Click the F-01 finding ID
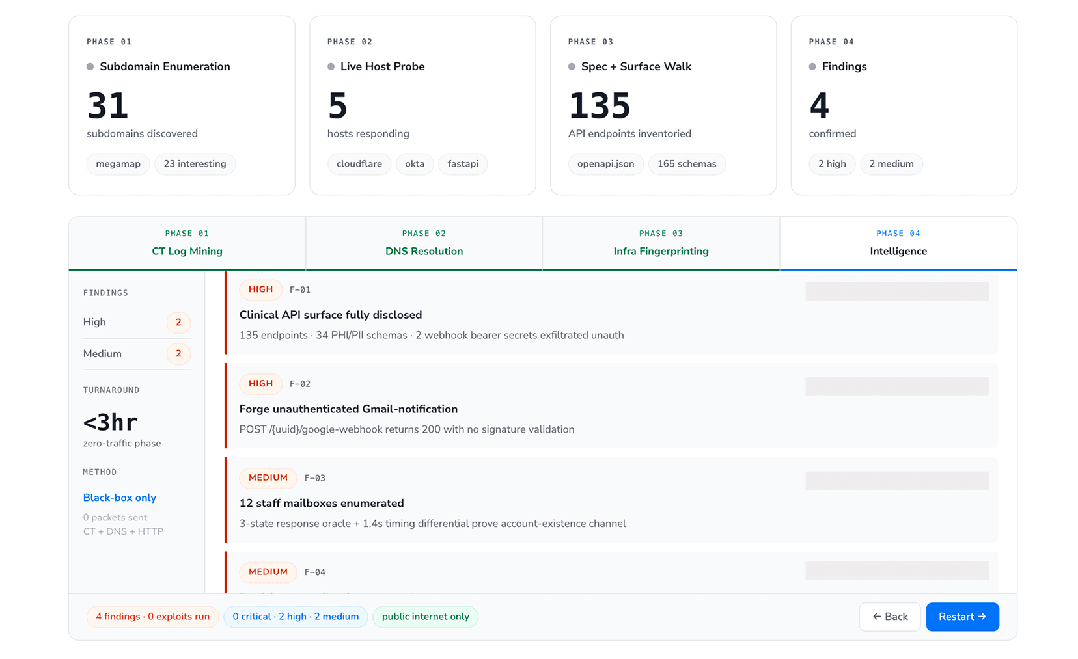 pos(300,290)
